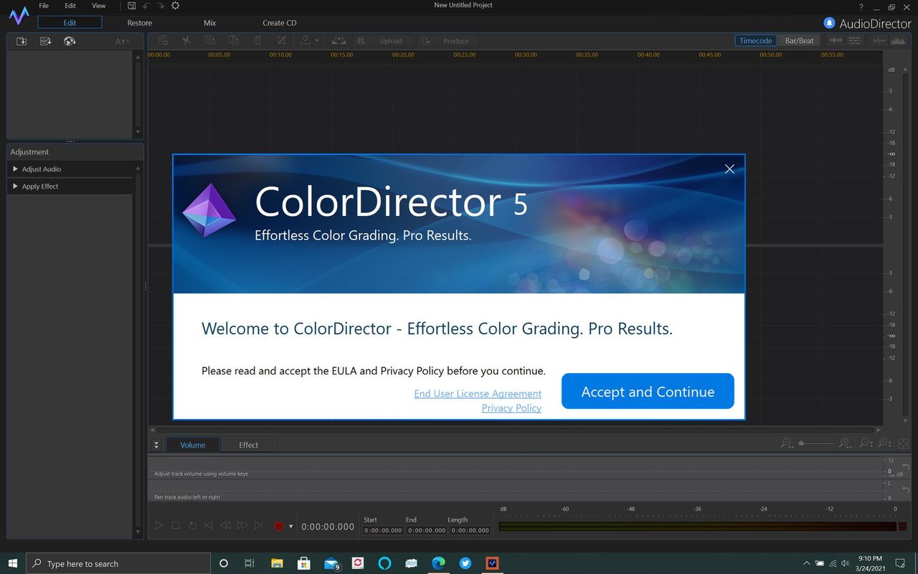Select Timecode display mode
Image resolution: width=918 pixels, height=574 pixels.
pyautogui.click(x=756, y=40)
